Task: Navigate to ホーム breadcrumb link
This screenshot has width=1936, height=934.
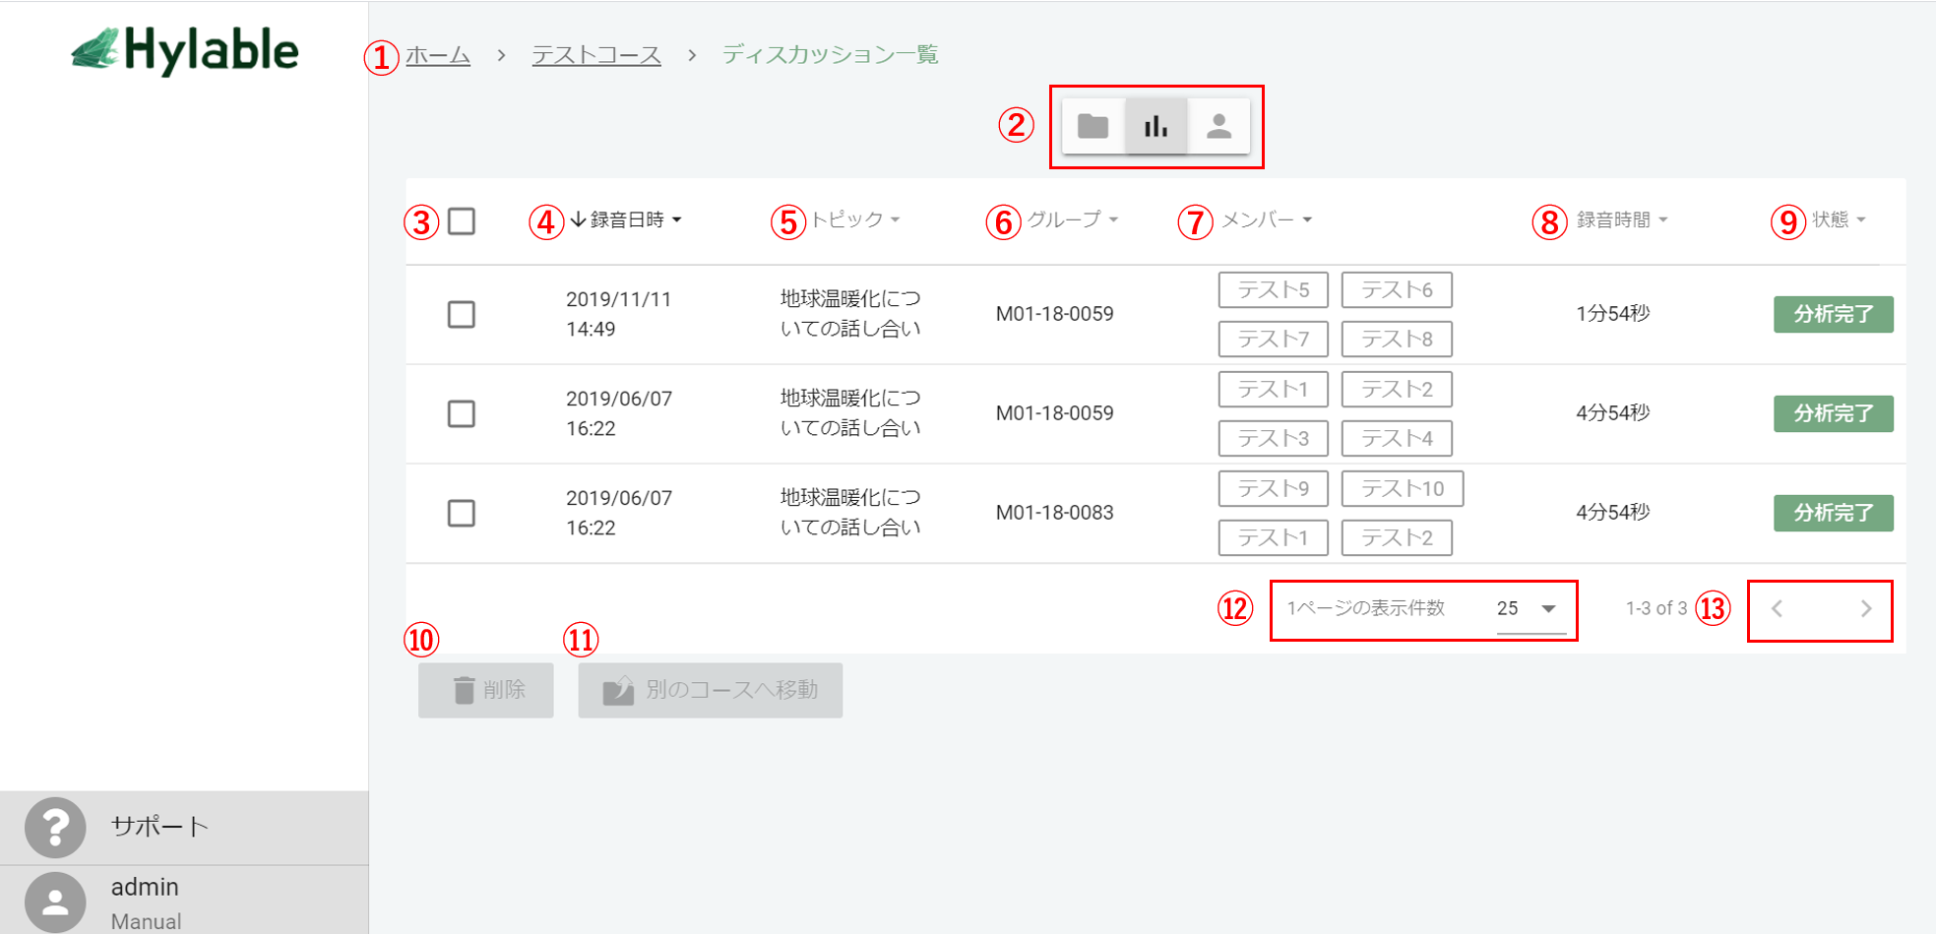Action: coord(438,55)
